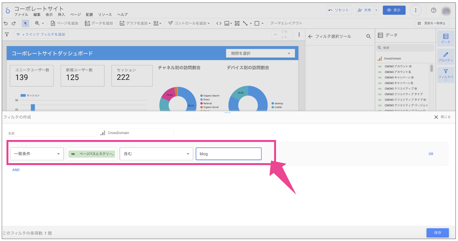
Task: Open the Properties side panel tab
Action: [x=446, y=57]
